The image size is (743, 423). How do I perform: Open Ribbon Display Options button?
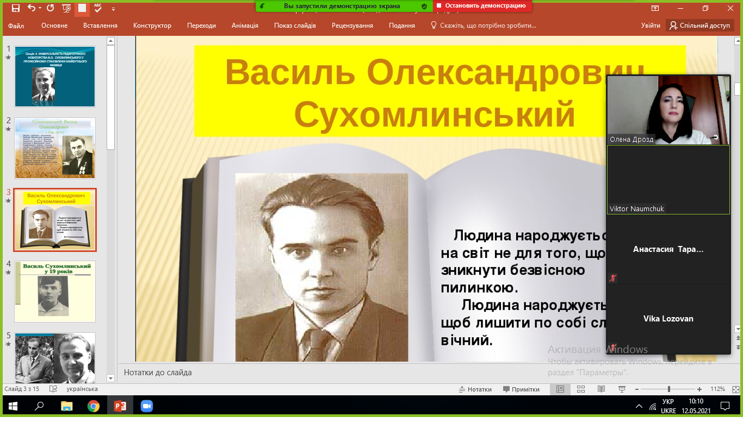(x=655, y=8)
